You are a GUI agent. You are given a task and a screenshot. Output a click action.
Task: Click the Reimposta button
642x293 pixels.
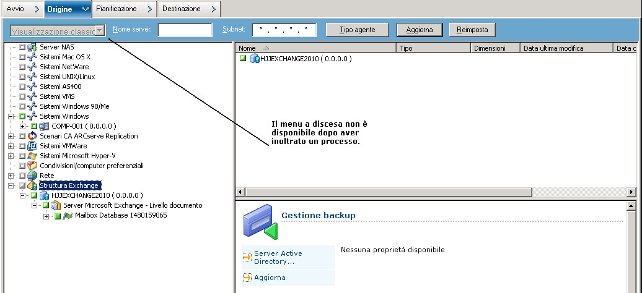tap(472, 30)
